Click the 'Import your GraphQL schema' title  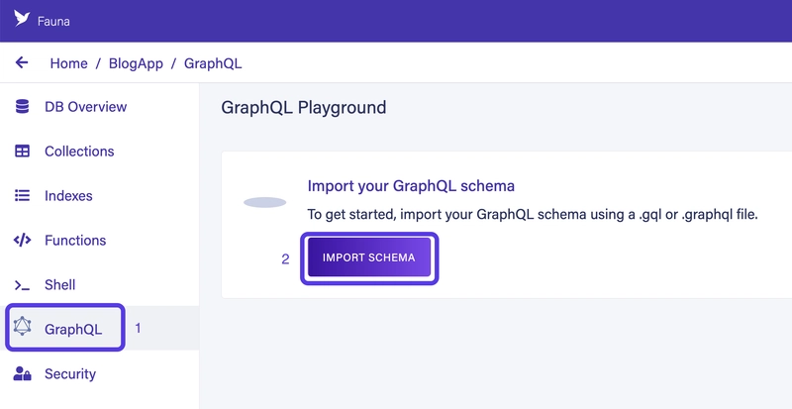tap(411, 185)
